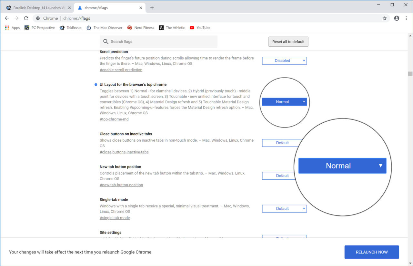
Task: Open the TekRevue bookmark
Action: 70,28
